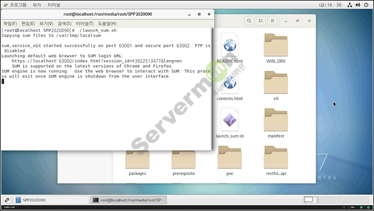Select the manifest folder

276,120
